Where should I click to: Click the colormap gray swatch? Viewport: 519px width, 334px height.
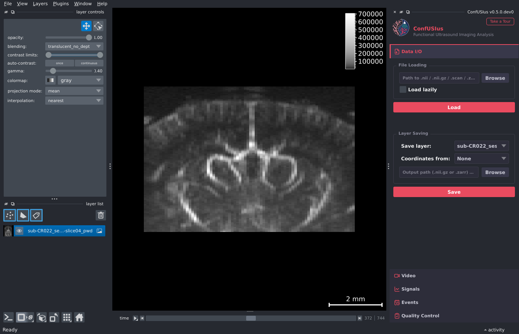click(x=50, y=80)
